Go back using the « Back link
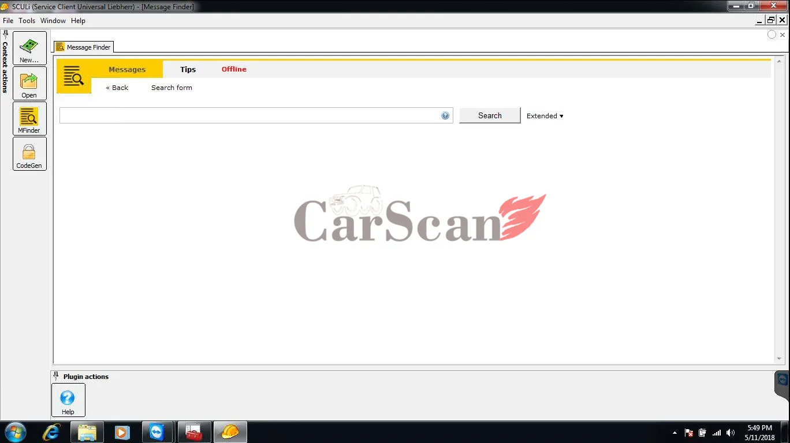Image resolution: width=790 pixels, height=443 pixels. (x=117, y=88)
